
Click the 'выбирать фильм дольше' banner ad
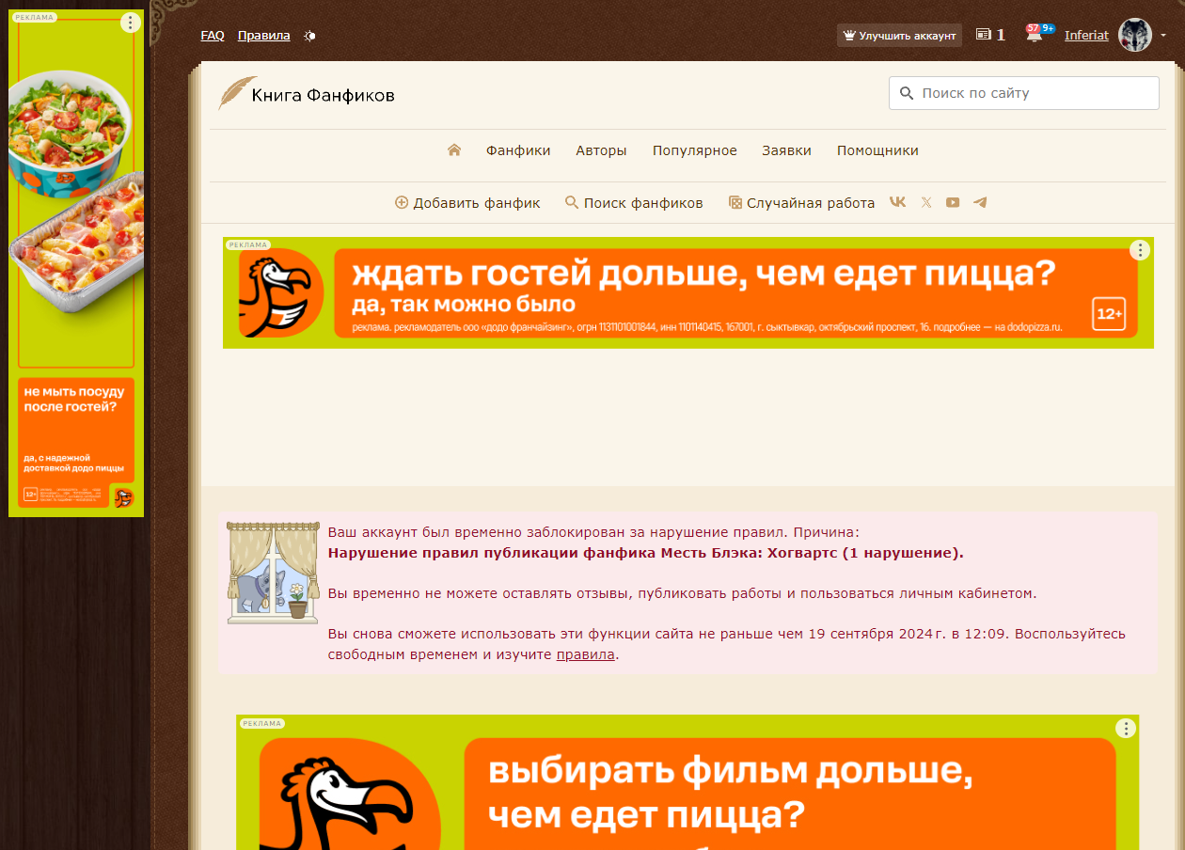tap(687, 782)
